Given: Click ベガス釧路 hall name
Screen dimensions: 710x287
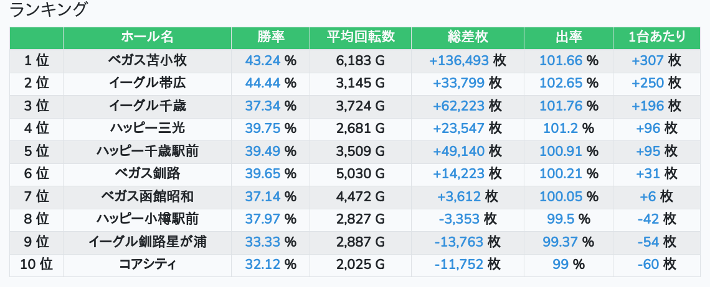Looking at the screenshot, I should (147, 173).
